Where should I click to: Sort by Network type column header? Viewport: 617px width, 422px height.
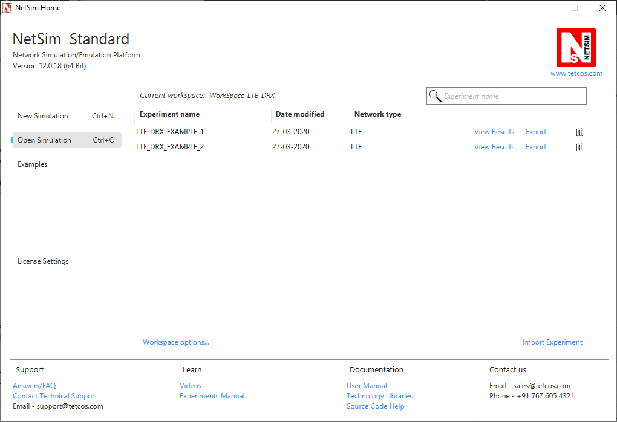coord(377,114)
